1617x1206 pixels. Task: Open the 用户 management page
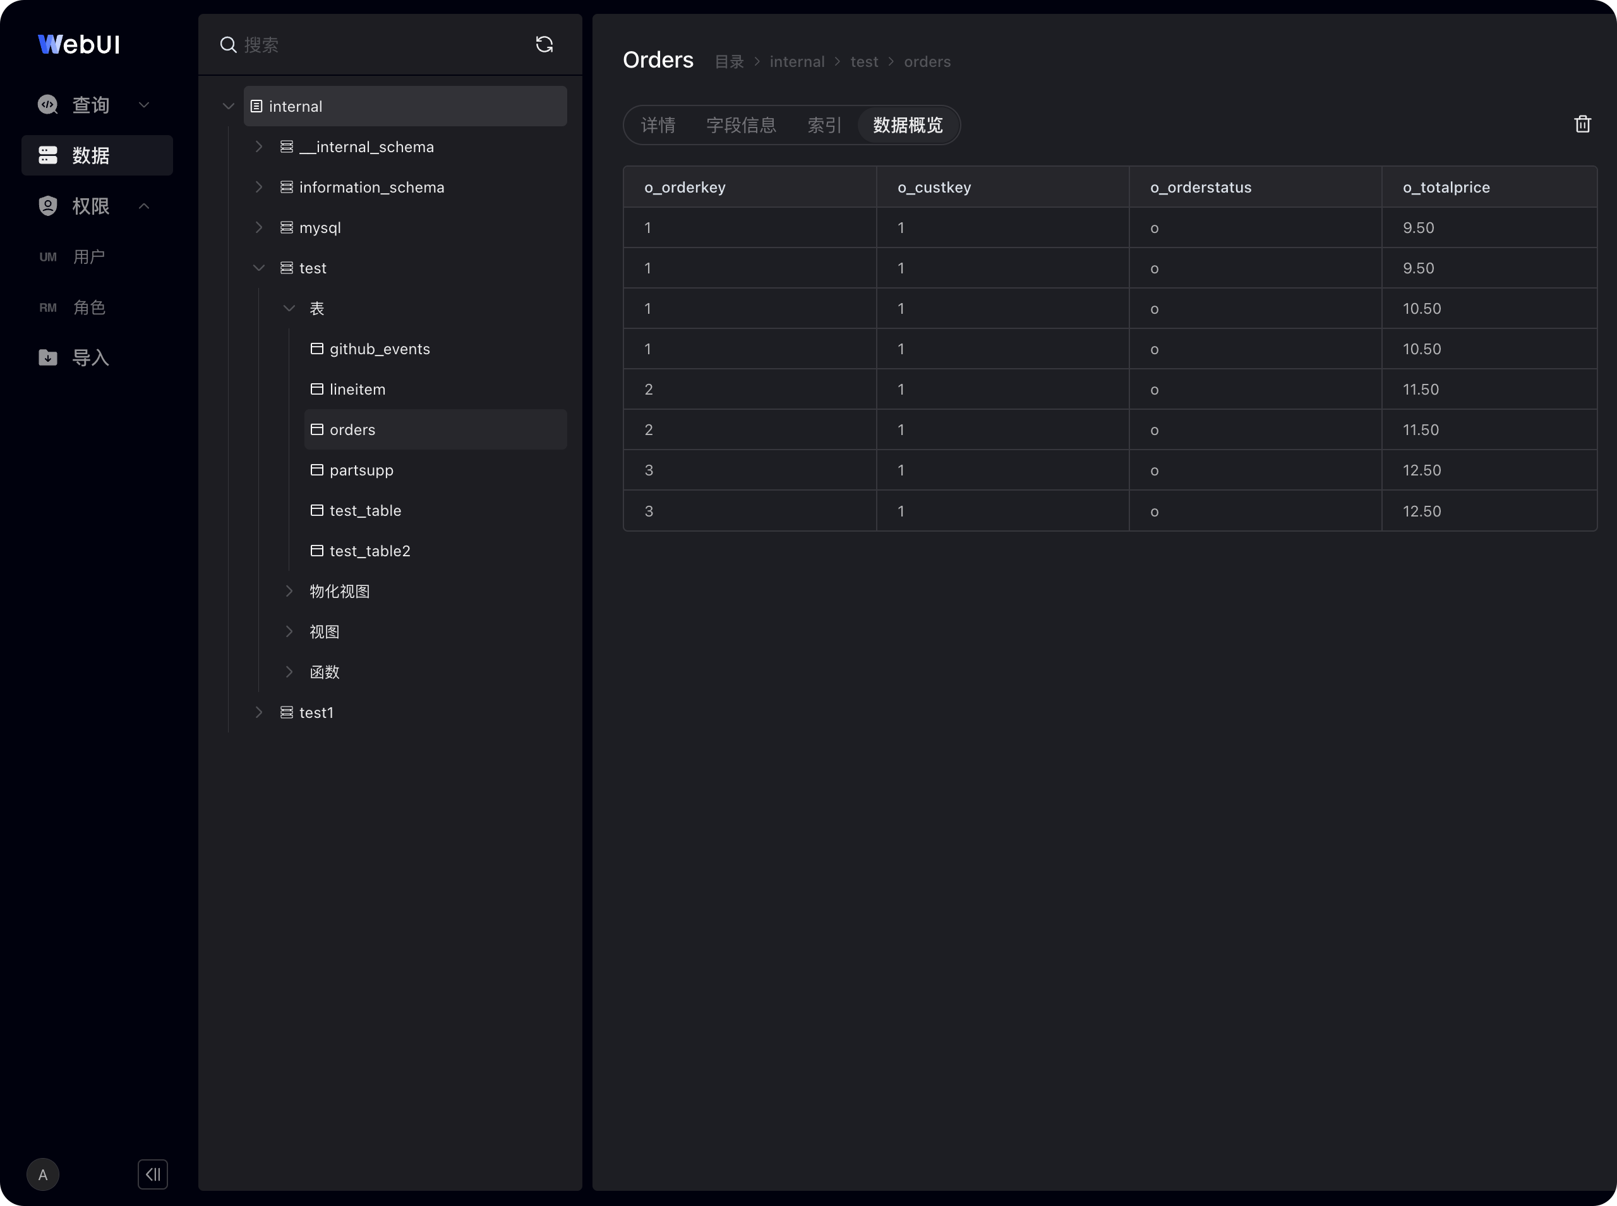pos(89,256)
